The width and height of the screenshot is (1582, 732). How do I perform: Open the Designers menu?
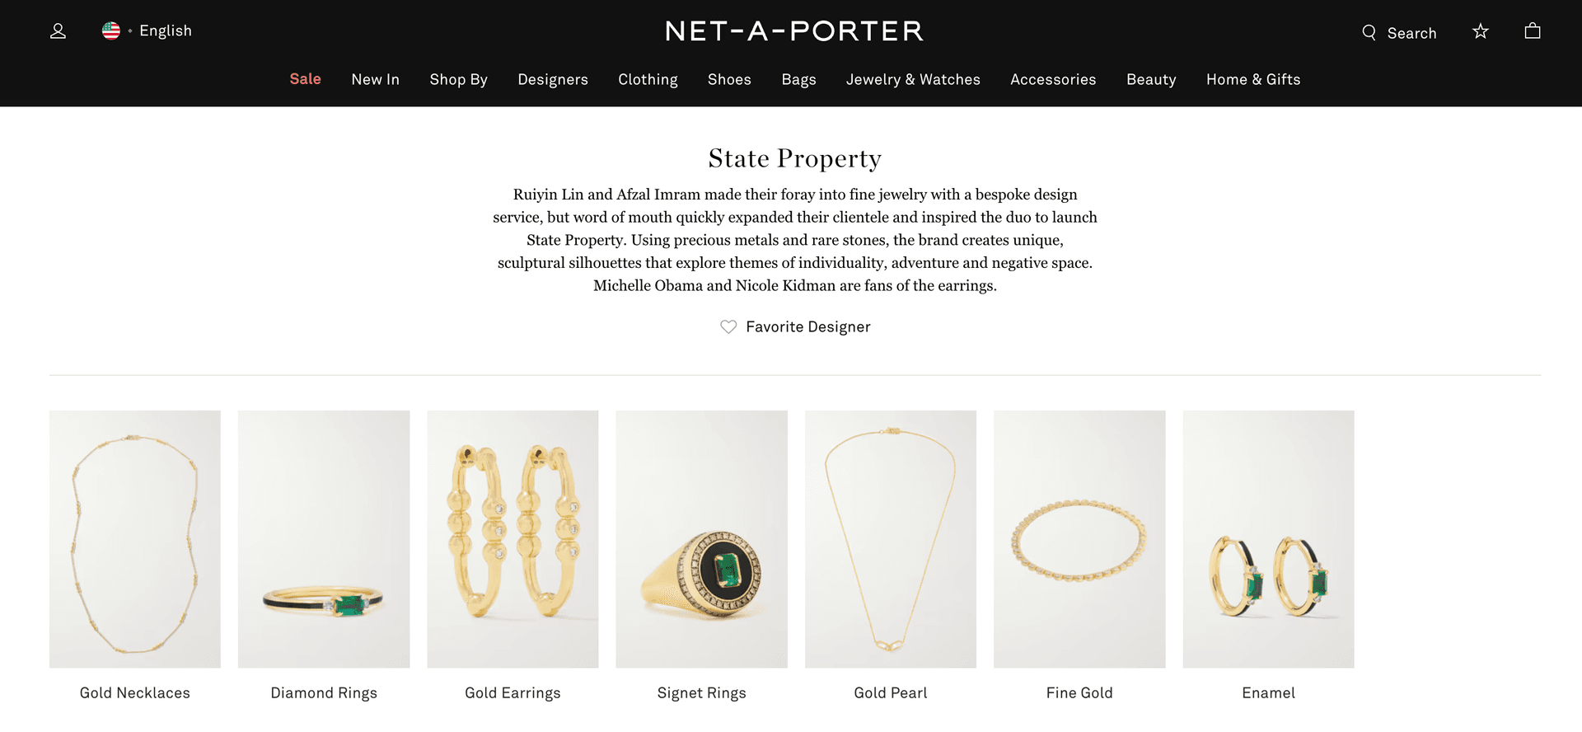pos(553,80)
